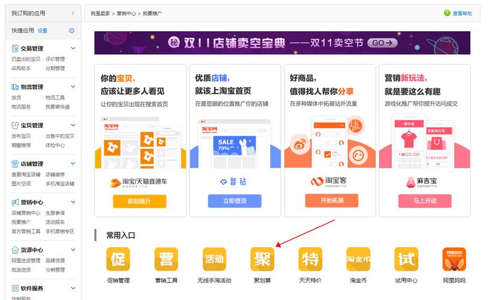Click the 麻吉宝 logo

[x=422, y=182]
